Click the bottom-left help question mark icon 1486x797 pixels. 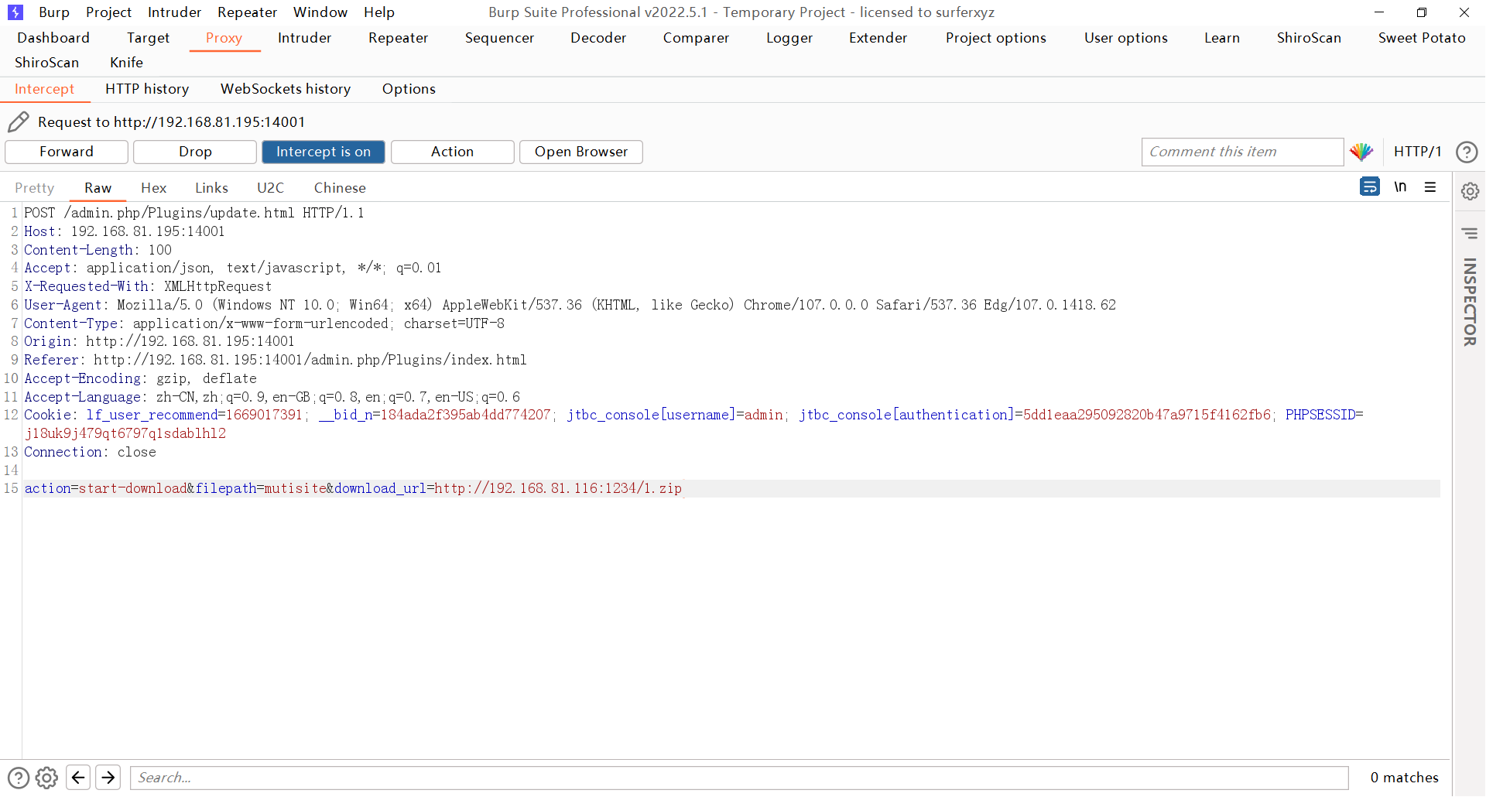point(19,778)
